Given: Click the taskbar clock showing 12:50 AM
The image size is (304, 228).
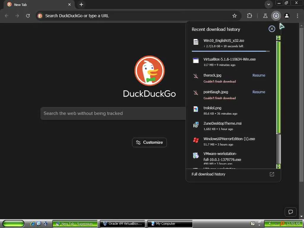Looking at the screenshot, I should (293, 224).
